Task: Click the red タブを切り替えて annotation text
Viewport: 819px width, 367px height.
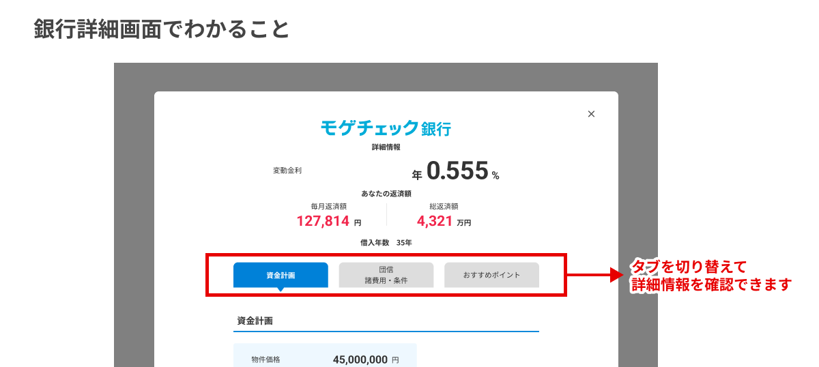Action: coord(689,266)
